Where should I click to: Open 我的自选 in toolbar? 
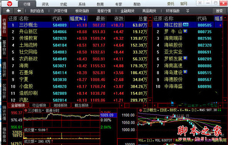click(37, 11)
